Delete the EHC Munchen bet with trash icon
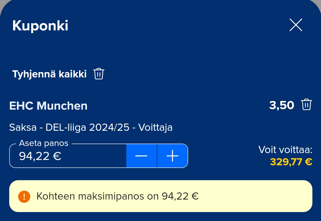The height and width of the screenshot is (221, 321). pyautogui.click(x=306, y=105)
